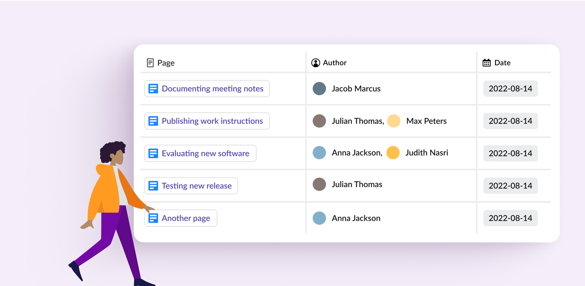The height and width of the screenshot is (286, 585).
Task: Click the date for Publishing work instructions
Action: click(x=511, y=121)
